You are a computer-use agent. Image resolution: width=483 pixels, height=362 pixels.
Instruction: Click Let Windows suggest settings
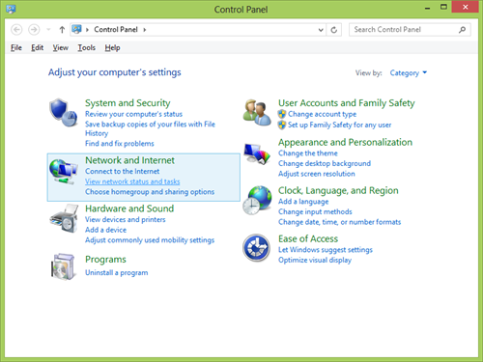point(326,250)
